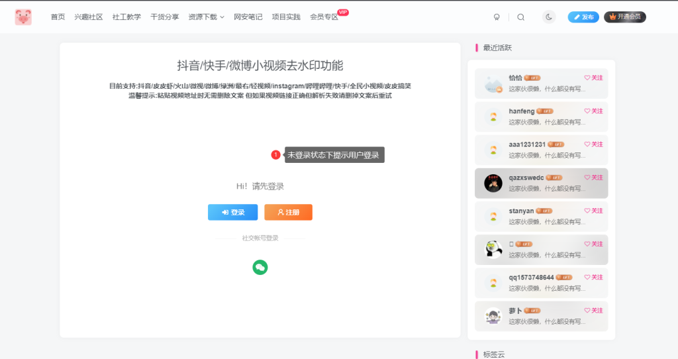Image resolution: width=678 pixels, height=359 pixels.
Task: Open username link stanyan
Action: [x=521, y=211]
